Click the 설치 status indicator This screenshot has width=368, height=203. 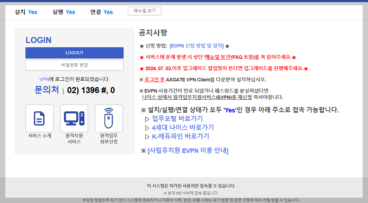point(20,12)
